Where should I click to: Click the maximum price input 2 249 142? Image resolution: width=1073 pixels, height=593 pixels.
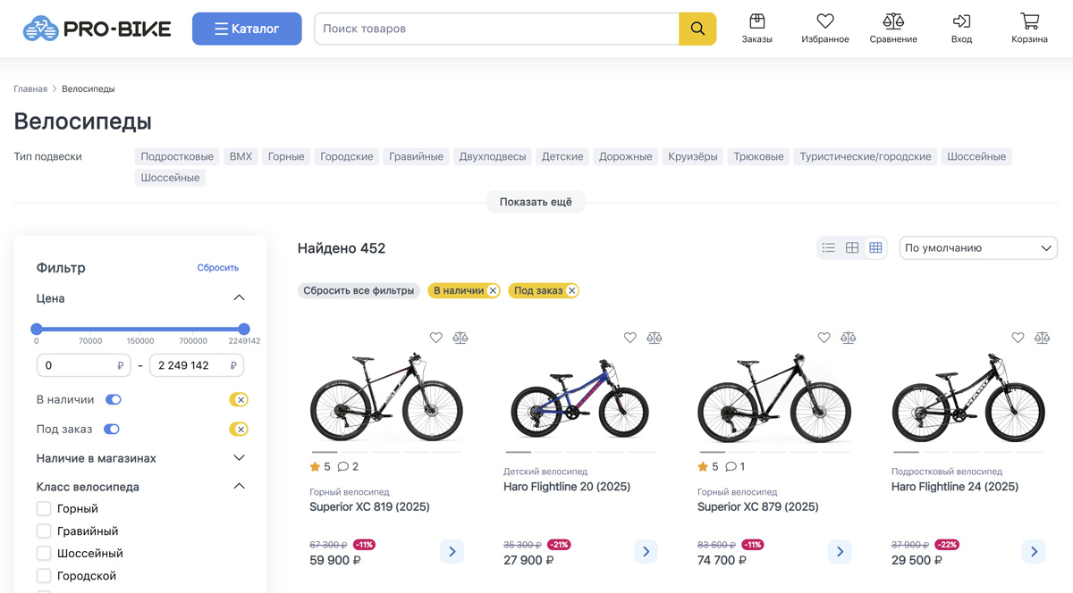click(x=197, y=365)
